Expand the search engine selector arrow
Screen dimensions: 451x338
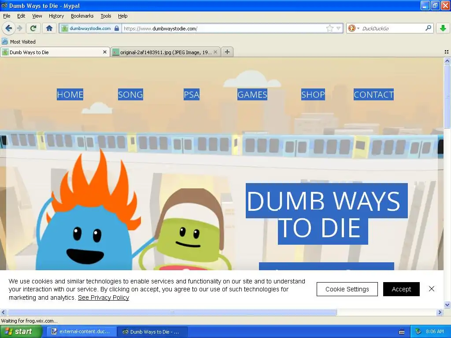(x=358, y=29)
